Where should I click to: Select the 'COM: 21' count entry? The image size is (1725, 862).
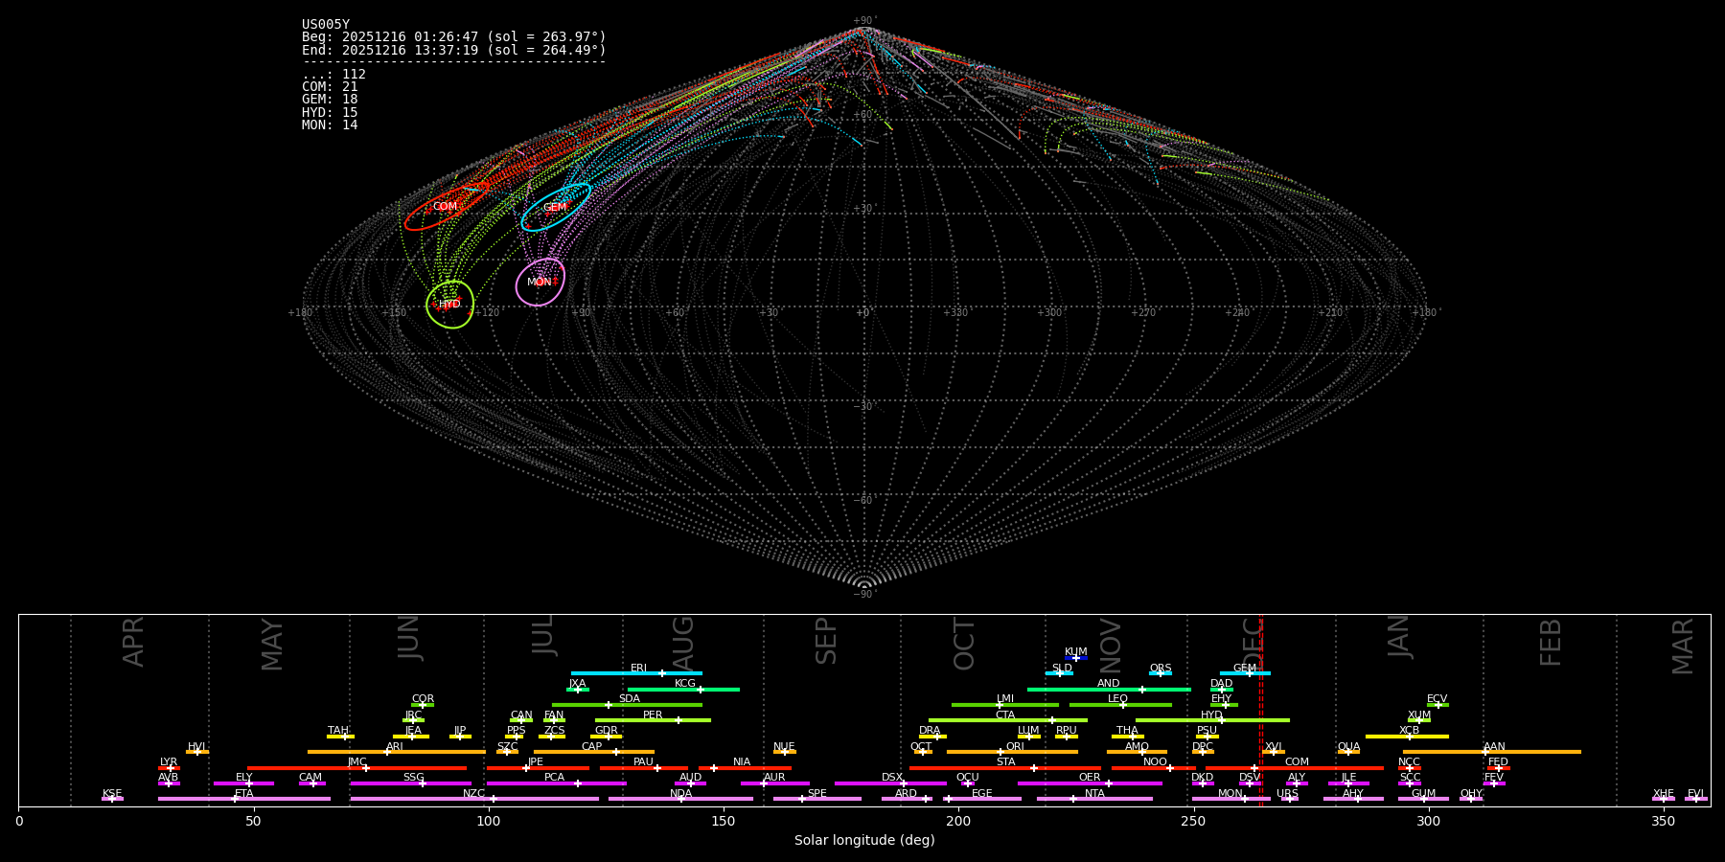pyautogui.click(x=330, y=87)
